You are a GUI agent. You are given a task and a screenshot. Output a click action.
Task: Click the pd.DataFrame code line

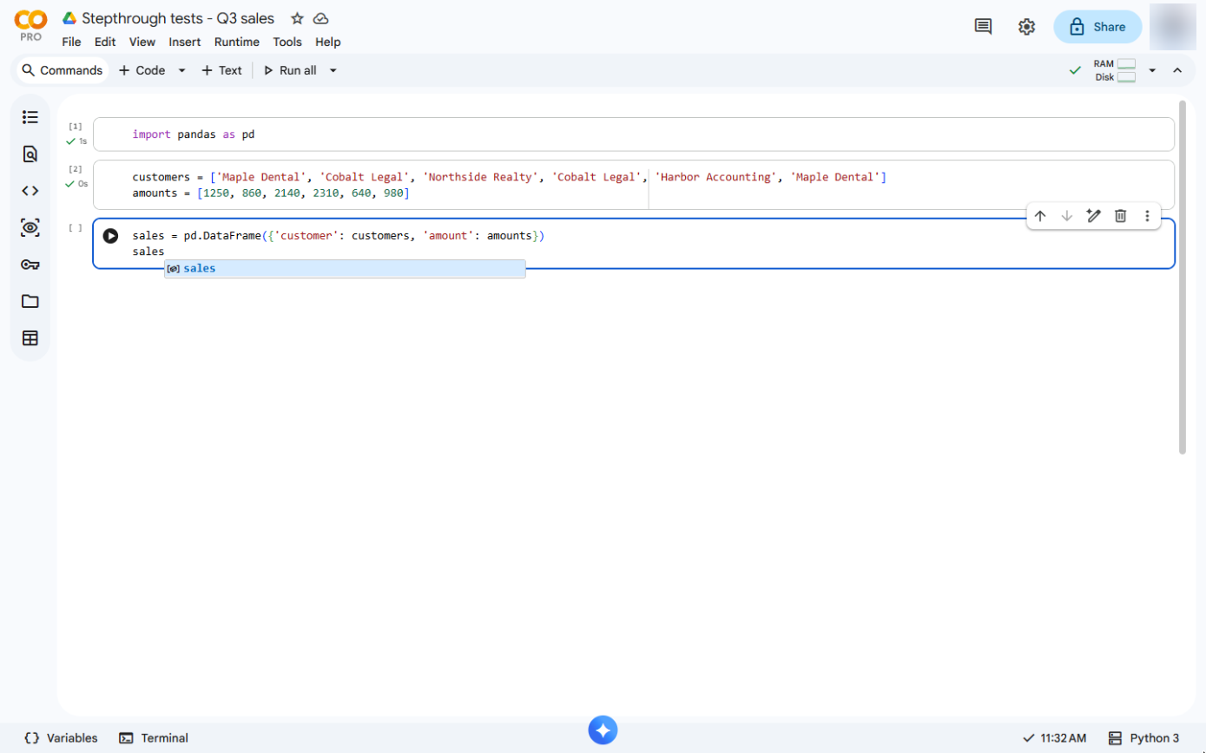[338, 236]
